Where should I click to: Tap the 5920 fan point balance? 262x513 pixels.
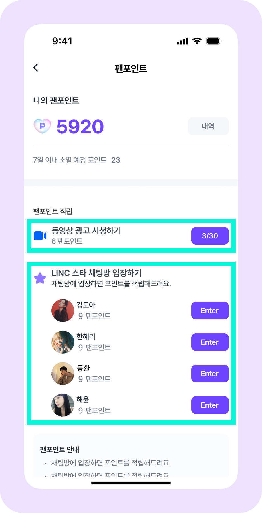(x=80, y=127)
